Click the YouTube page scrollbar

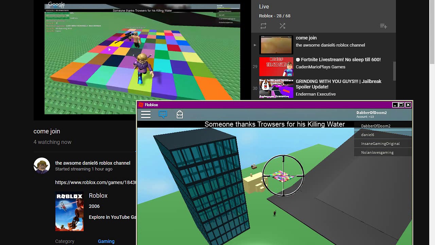point(432,32)
